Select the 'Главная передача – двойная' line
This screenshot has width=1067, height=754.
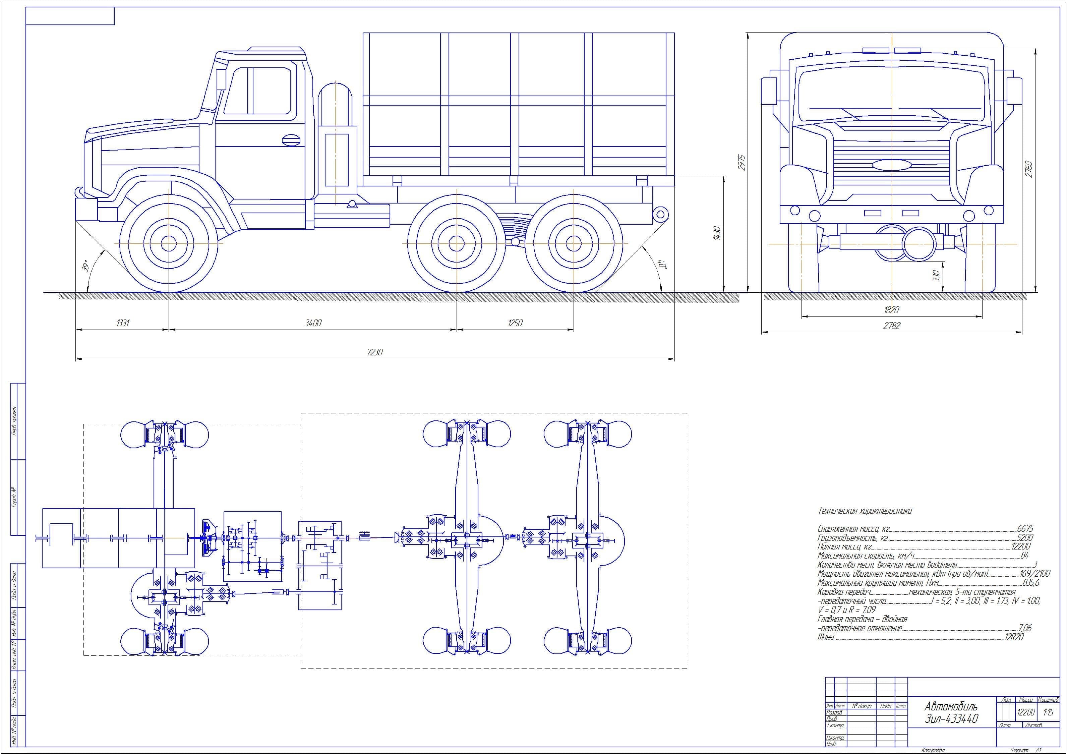(x=862, y=619)
